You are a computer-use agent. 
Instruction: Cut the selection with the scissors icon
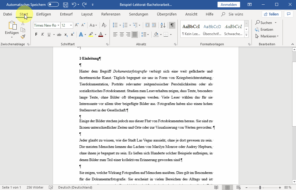23,23
